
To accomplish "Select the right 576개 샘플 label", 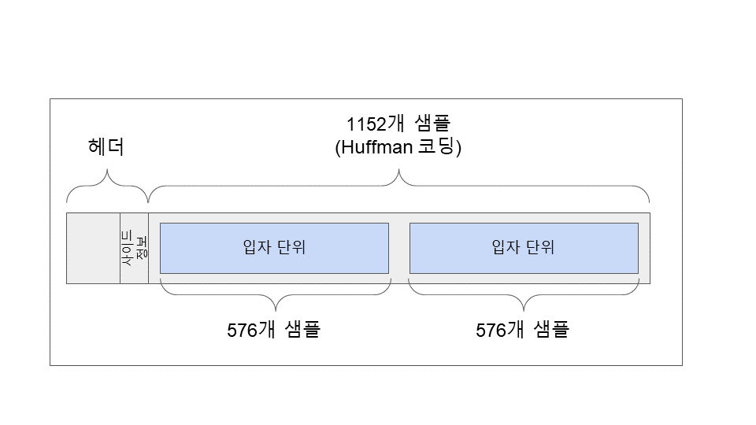I will point(522,330).
